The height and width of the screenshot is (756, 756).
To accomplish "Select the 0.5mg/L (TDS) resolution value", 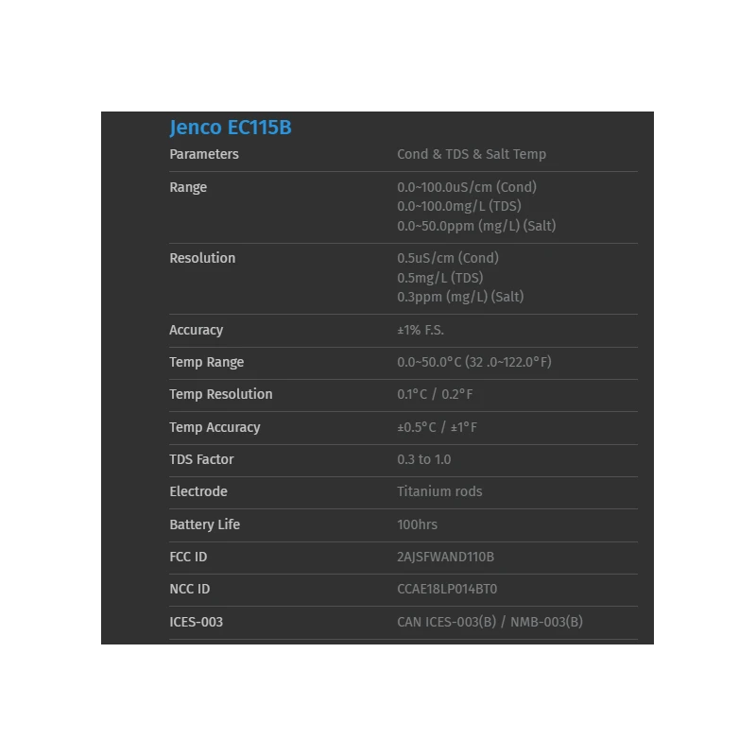I will (x=439, y=277).
